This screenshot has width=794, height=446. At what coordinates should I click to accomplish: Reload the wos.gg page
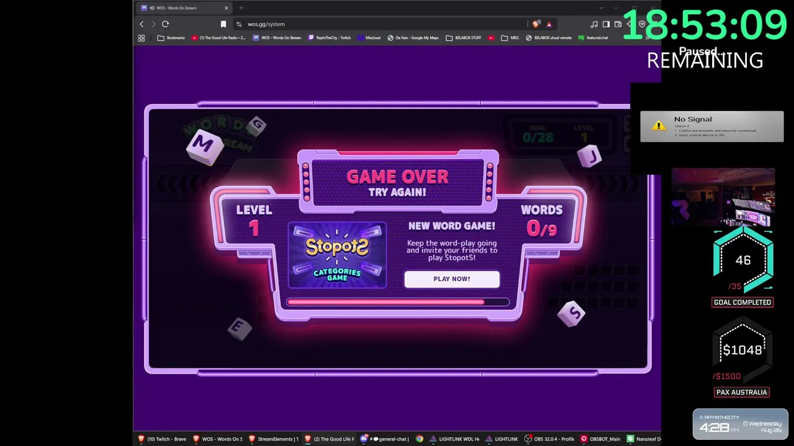(165, 24)
